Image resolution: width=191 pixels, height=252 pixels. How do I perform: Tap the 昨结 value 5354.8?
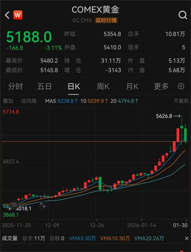point(112,34)
